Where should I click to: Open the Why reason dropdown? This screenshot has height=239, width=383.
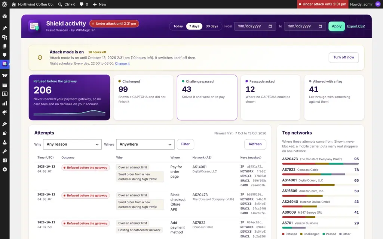pos(72,145)
